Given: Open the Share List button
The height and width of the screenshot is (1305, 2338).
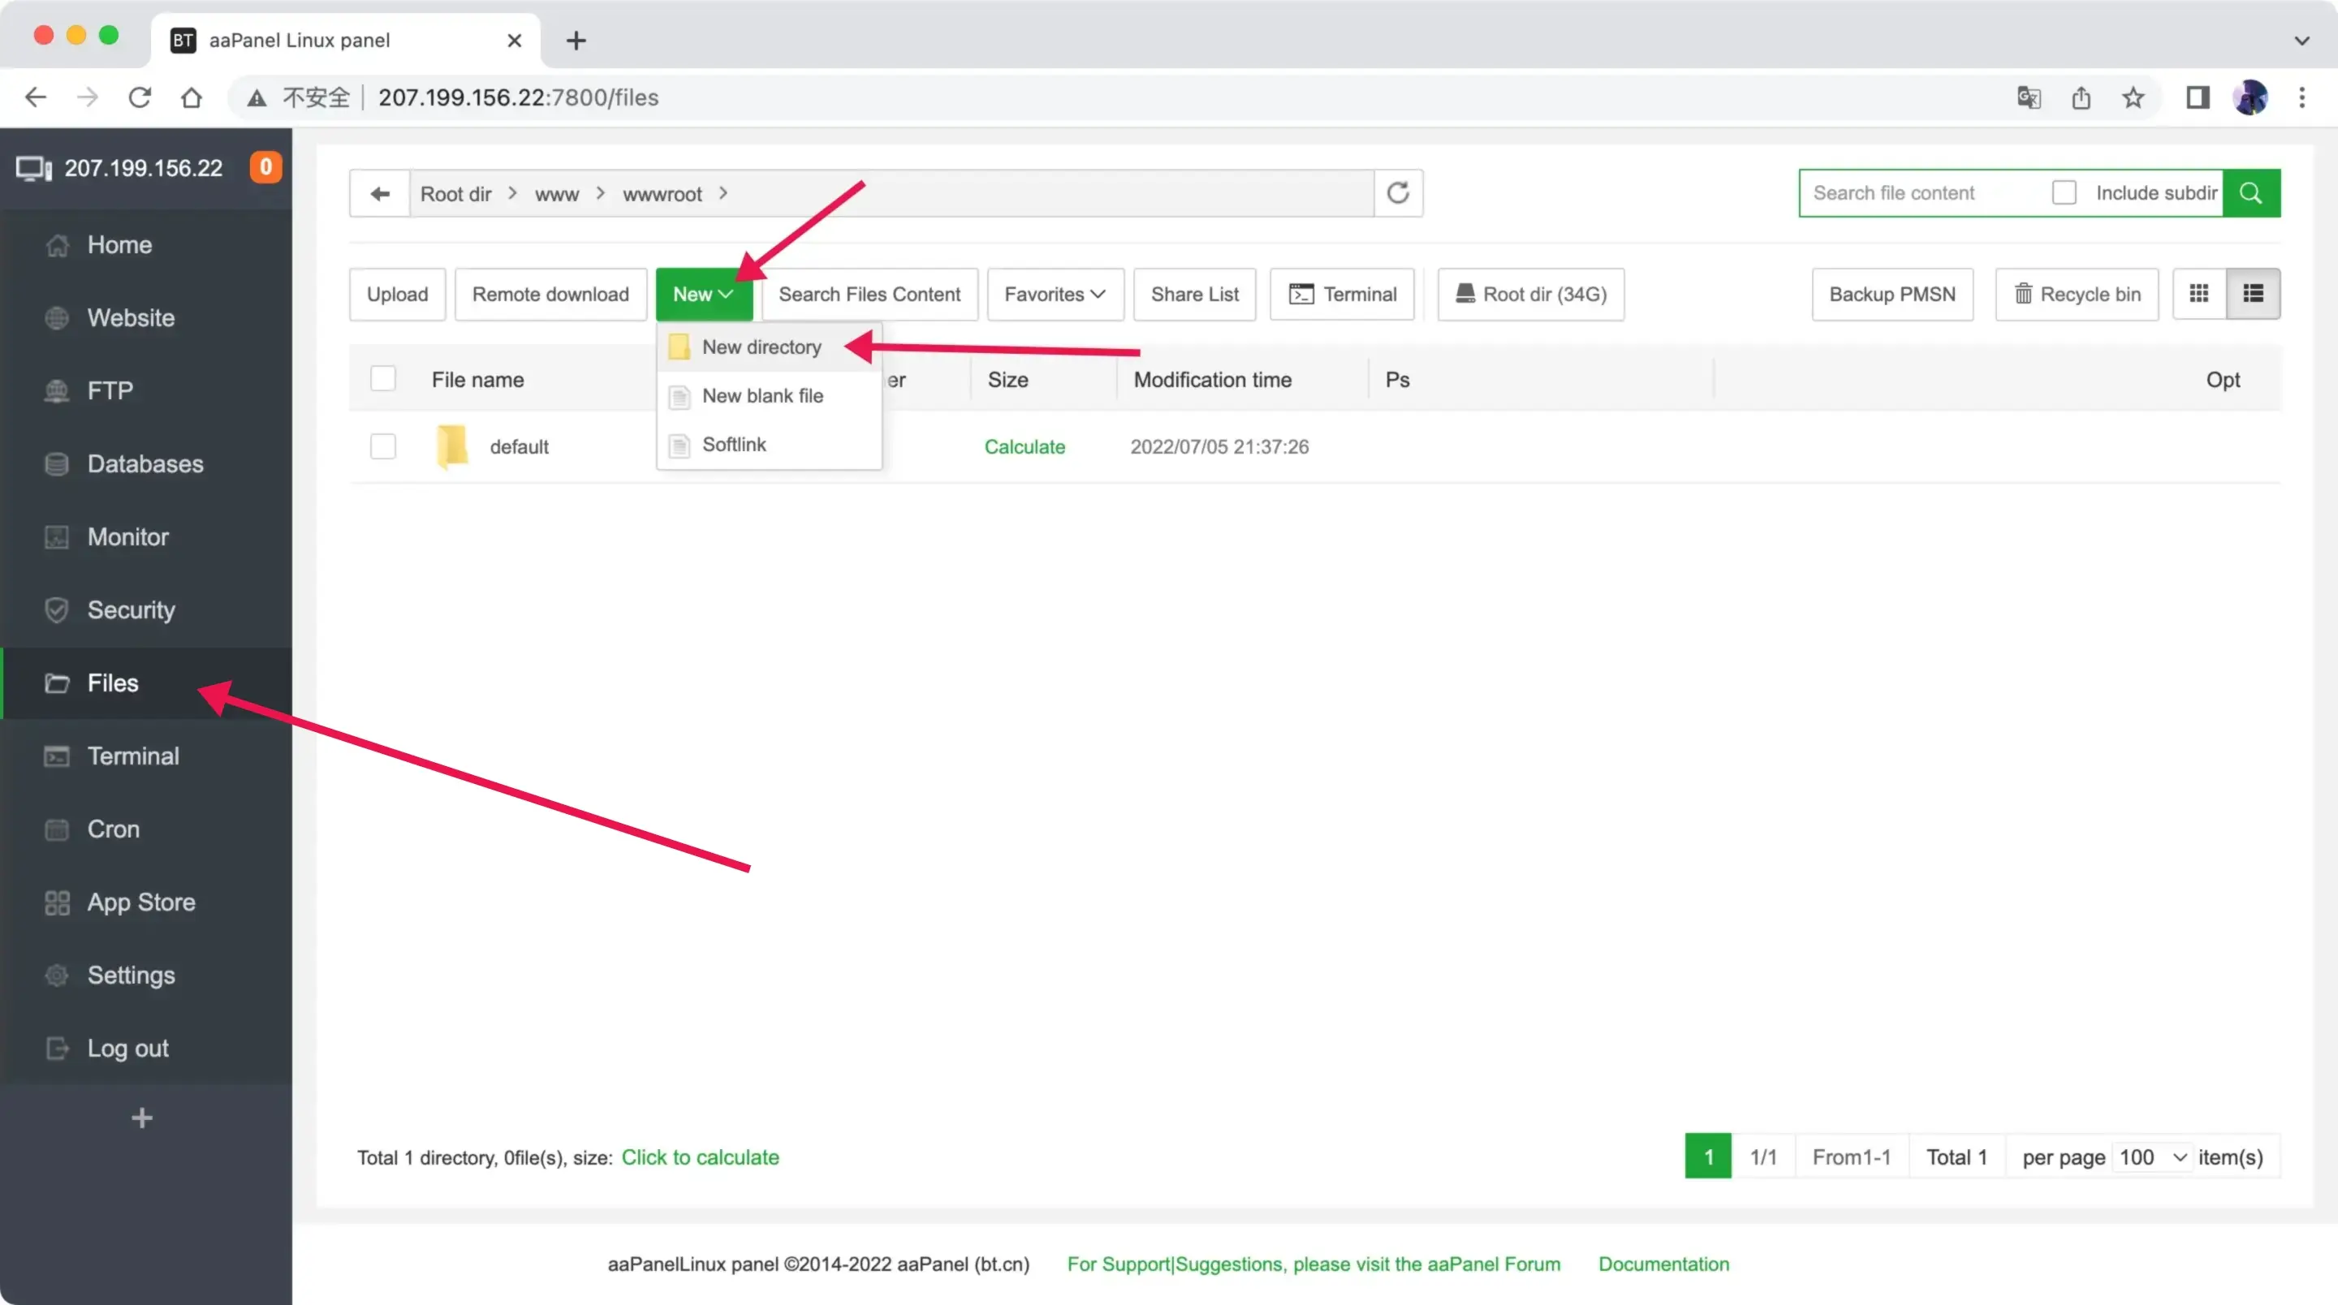Looking at the screenshot, I should point(1194,294).
